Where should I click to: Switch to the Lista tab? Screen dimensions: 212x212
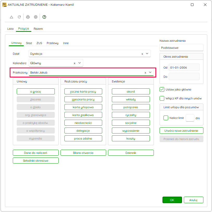coord(10,29)
